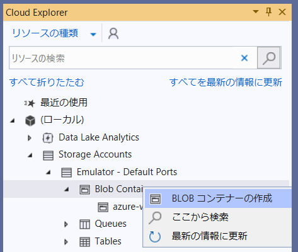Click the star icon beside 最近の使用

click(x=30, y=103)
